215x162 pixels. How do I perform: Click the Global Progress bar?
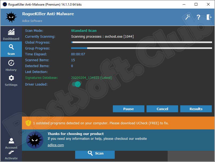tap(141, 42)
